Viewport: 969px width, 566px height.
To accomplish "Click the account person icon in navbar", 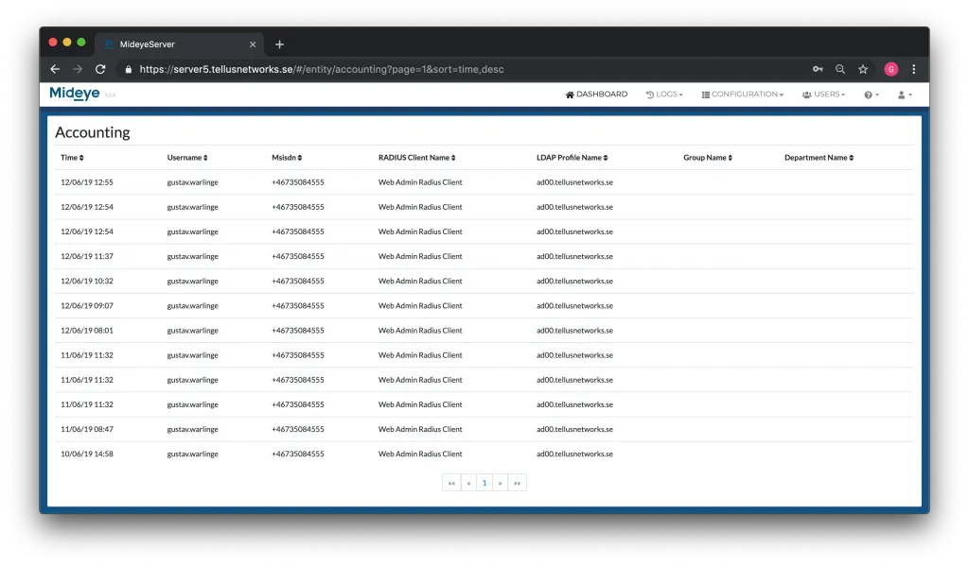I will tap(901, 94).
